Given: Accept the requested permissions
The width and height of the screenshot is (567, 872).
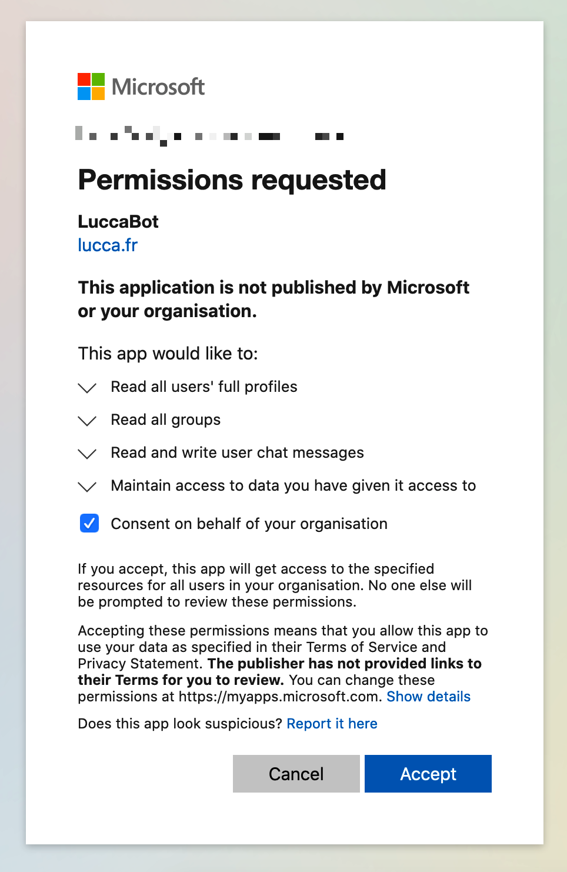Looking at the screenshot, I should (428, 774).
